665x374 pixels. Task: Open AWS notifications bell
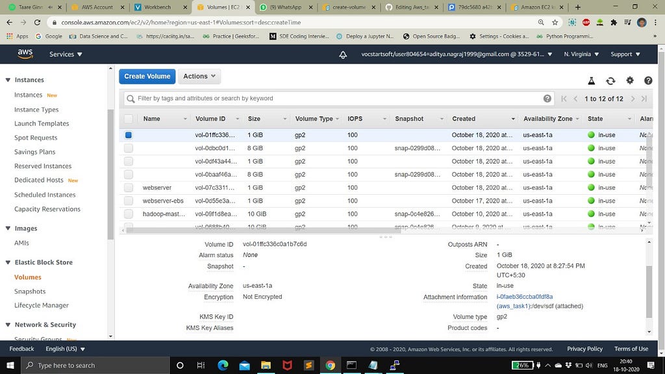pos(343,55)
